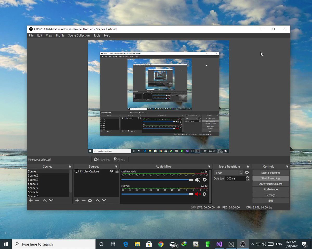The width and height of the screenshot is (312, 249).
Task: Pop out the Scene Transitions dock
Action: click(248, 167)
